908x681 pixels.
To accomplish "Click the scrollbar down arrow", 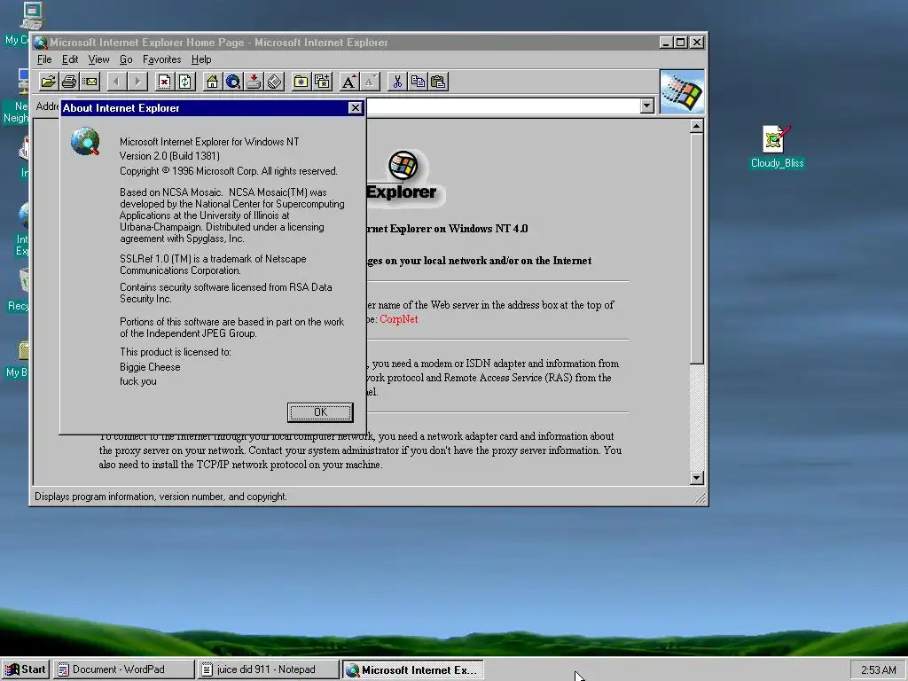I will click(x=697, y=478).
